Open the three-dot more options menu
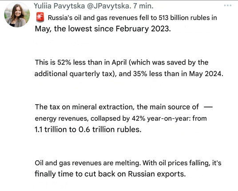This screenshot has width=238, height=191. tap(227, 6)
